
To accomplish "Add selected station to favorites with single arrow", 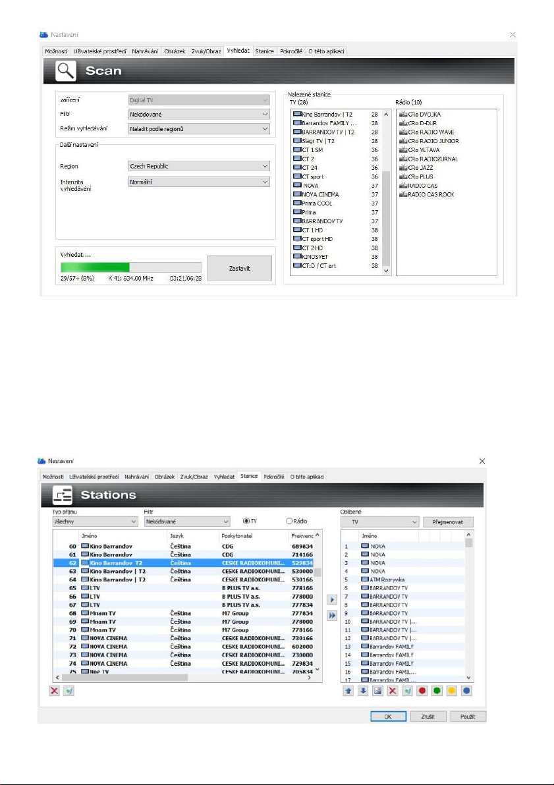I will pos(331,599).
